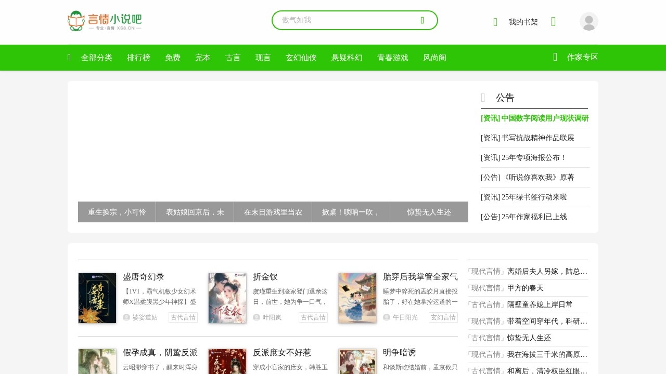This screenshot has width=666, height=374.
Task: Click the bookshelf icon beside 我的书架
Action: (495, 22)
